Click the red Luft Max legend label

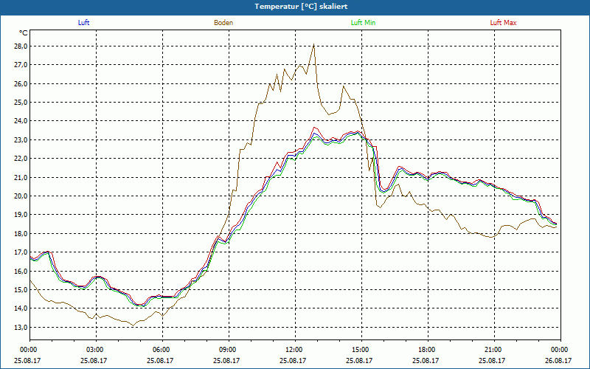click(504, 23)
